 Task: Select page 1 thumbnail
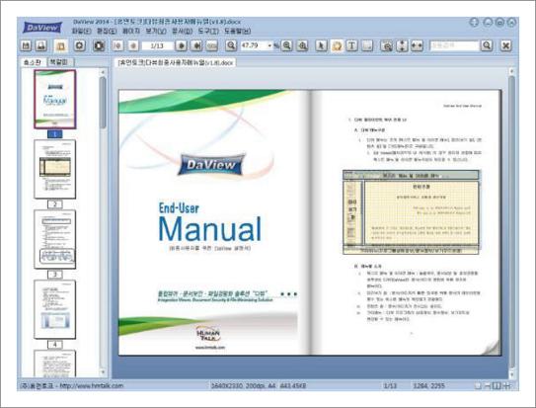point(54,100)
